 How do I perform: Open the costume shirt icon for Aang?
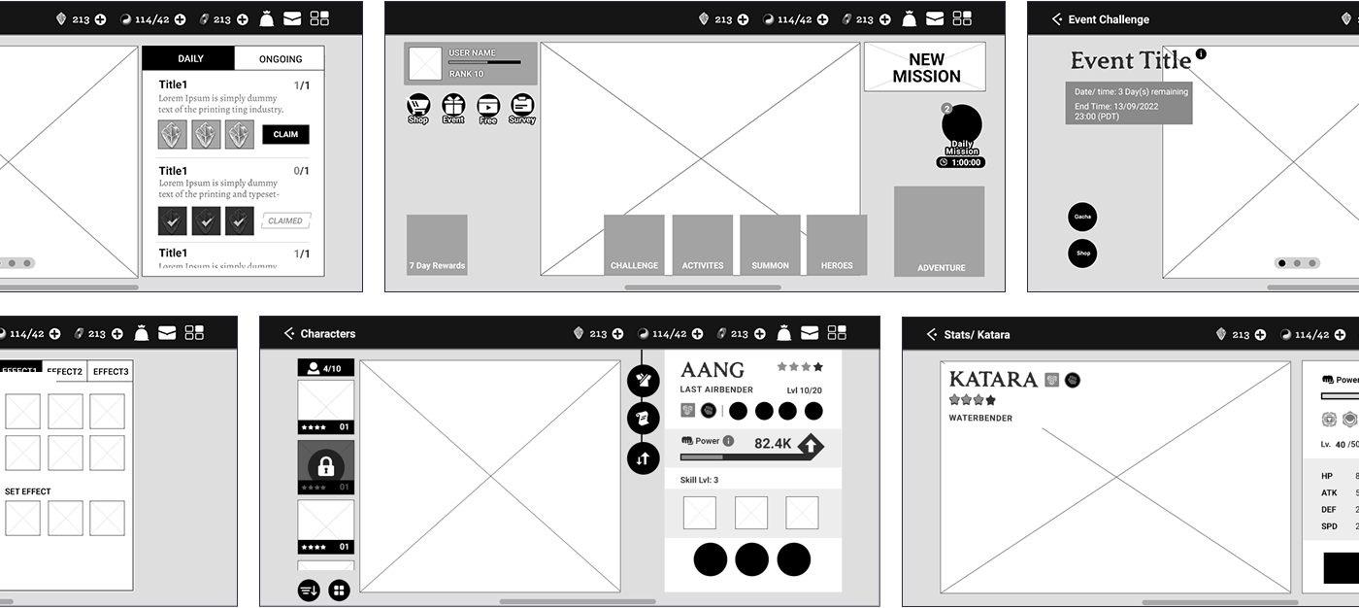(x=643, y=380)
